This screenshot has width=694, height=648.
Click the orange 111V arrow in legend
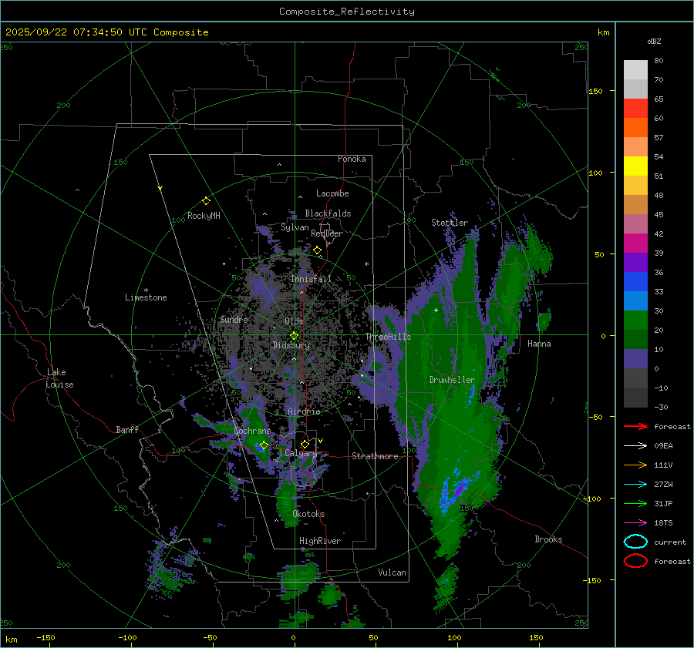click(635, 465)
